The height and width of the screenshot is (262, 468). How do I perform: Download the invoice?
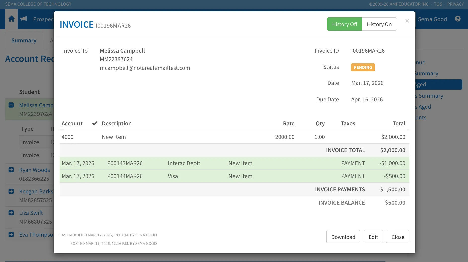(343, 237)
